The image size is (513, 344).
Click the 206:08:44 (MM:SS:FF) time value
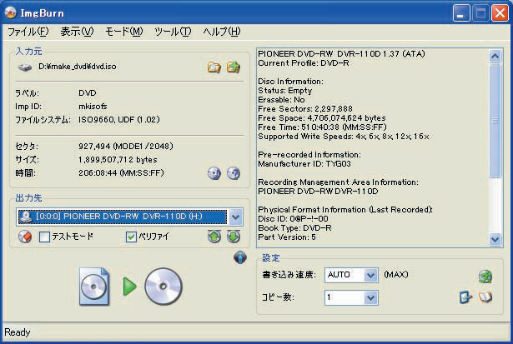[x=121, y=172]
